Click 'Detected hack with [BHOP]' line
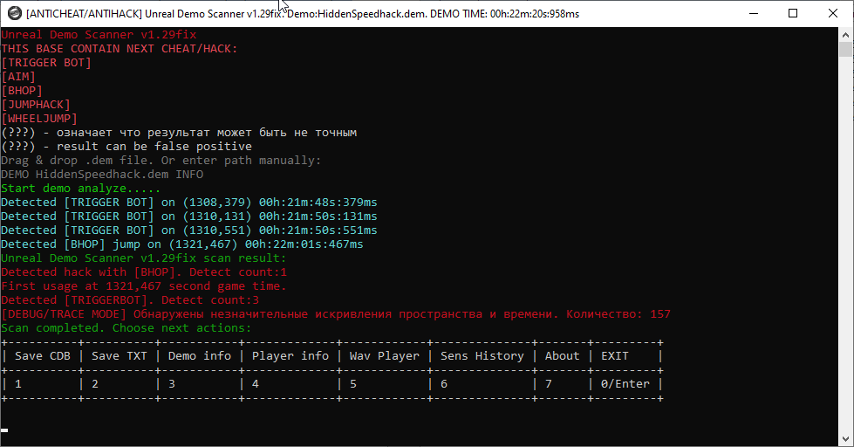 (144, 272)
